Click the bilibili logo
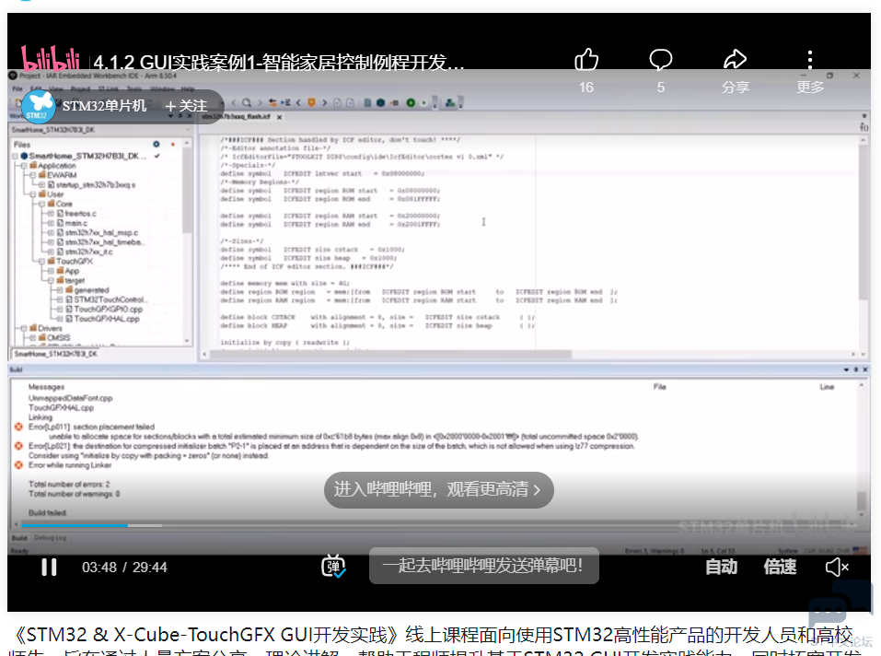 coord(51,58)
